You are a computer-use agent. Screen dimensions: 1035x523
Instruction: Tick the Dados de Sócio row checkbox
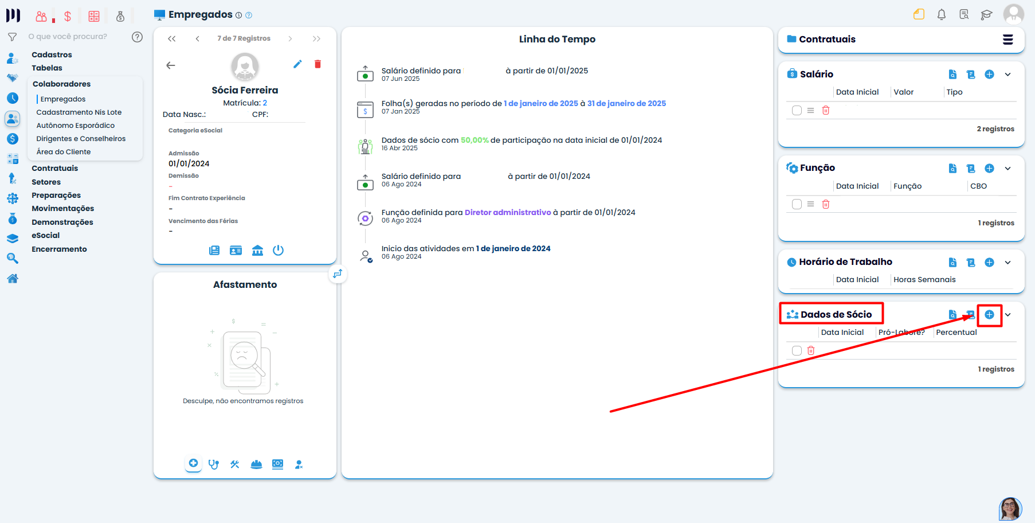(x=797, y=350)
